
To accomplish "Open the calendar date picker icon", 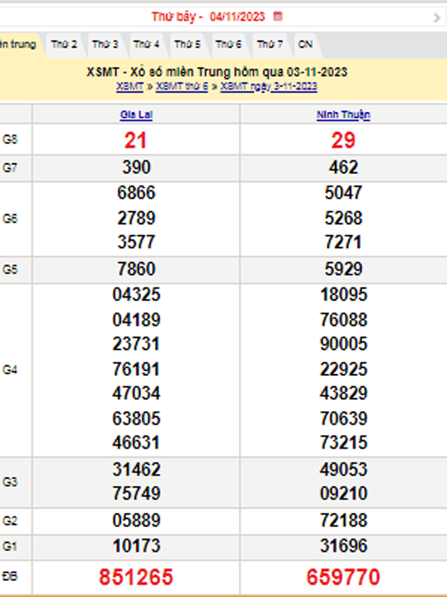I will [278, 17].
